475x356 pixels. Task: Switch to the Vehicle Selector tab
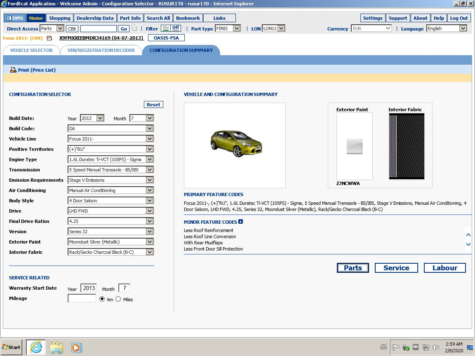tap(31, 50)
